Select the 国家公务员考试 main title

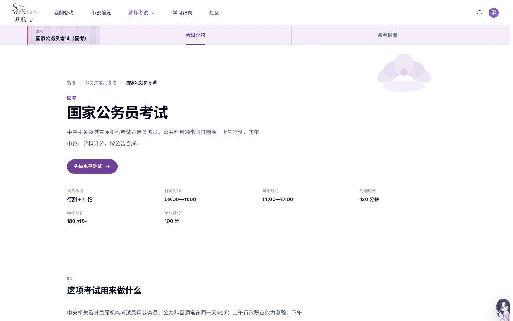pos(118,113)
